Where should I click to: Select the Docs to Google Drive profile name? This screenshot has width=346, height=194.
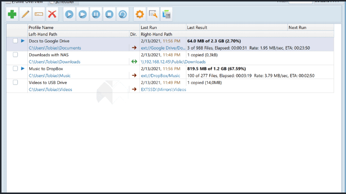(49, 41)
